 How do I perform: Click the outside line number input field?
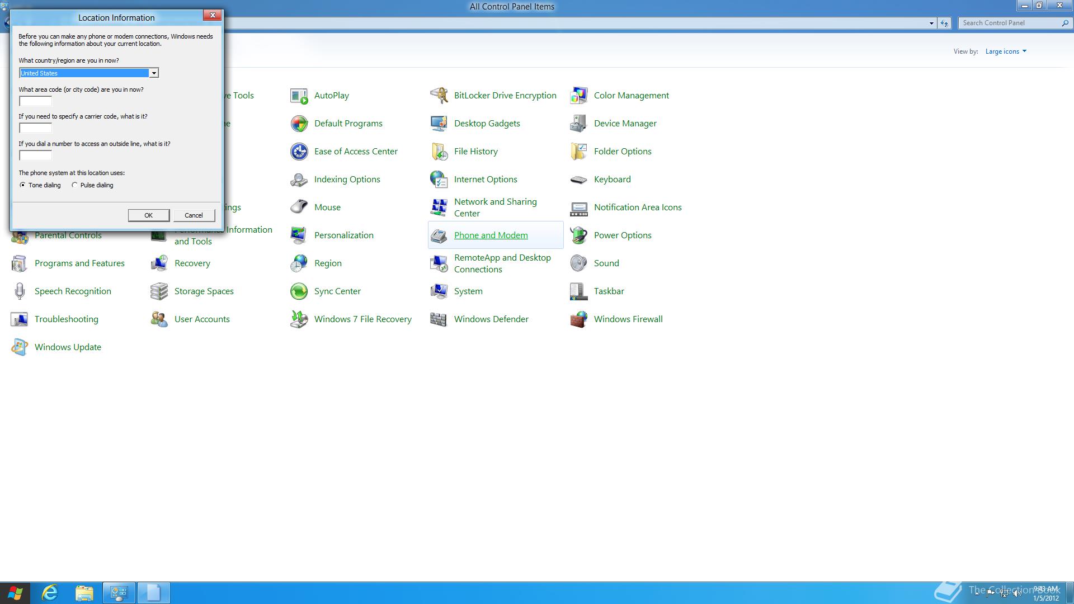[35, 155]
